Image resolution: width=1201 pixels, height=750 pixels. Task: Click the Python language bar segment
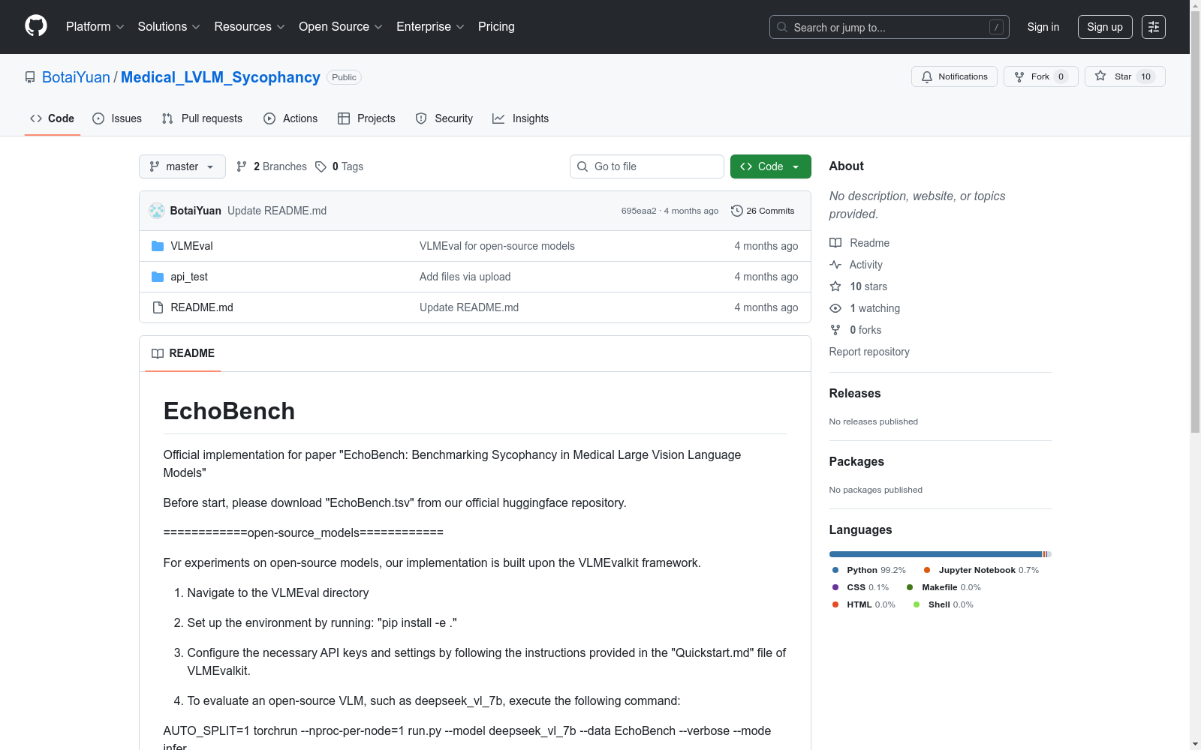pos(935,554)
